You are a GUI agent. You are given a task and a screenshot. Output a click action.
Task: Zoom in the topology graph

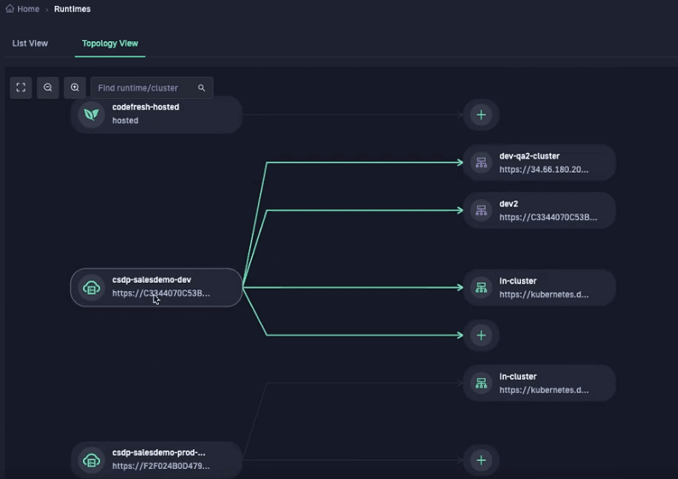[75, 88]
